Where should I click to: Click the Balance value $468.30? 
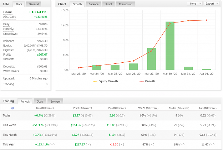[42, 41]
